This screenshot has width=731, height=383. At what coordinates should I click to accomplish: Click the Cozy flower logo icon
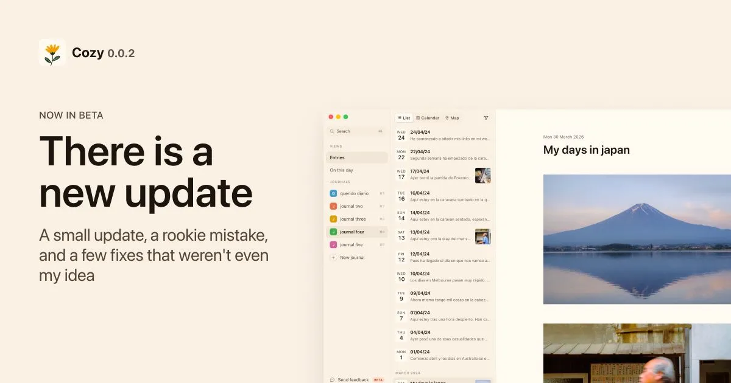coord(52,52)
